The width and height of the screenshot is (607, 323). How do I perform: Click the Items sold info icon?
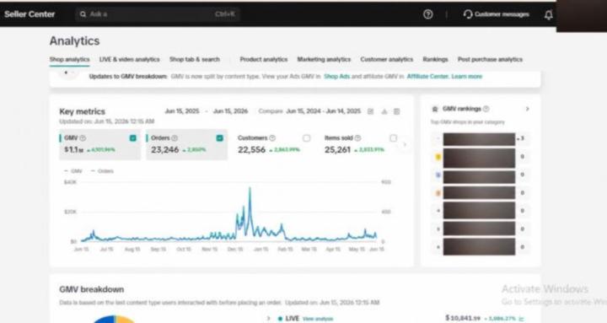point(357,137)
